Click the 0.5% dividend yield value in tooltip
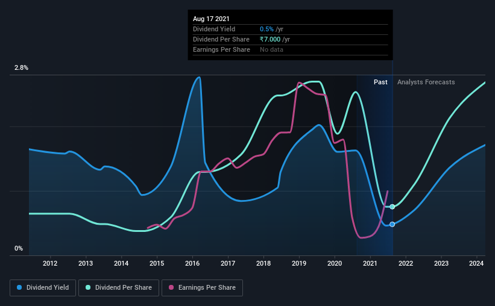This screenshot has width=495, height=306. tap(266, 29)
